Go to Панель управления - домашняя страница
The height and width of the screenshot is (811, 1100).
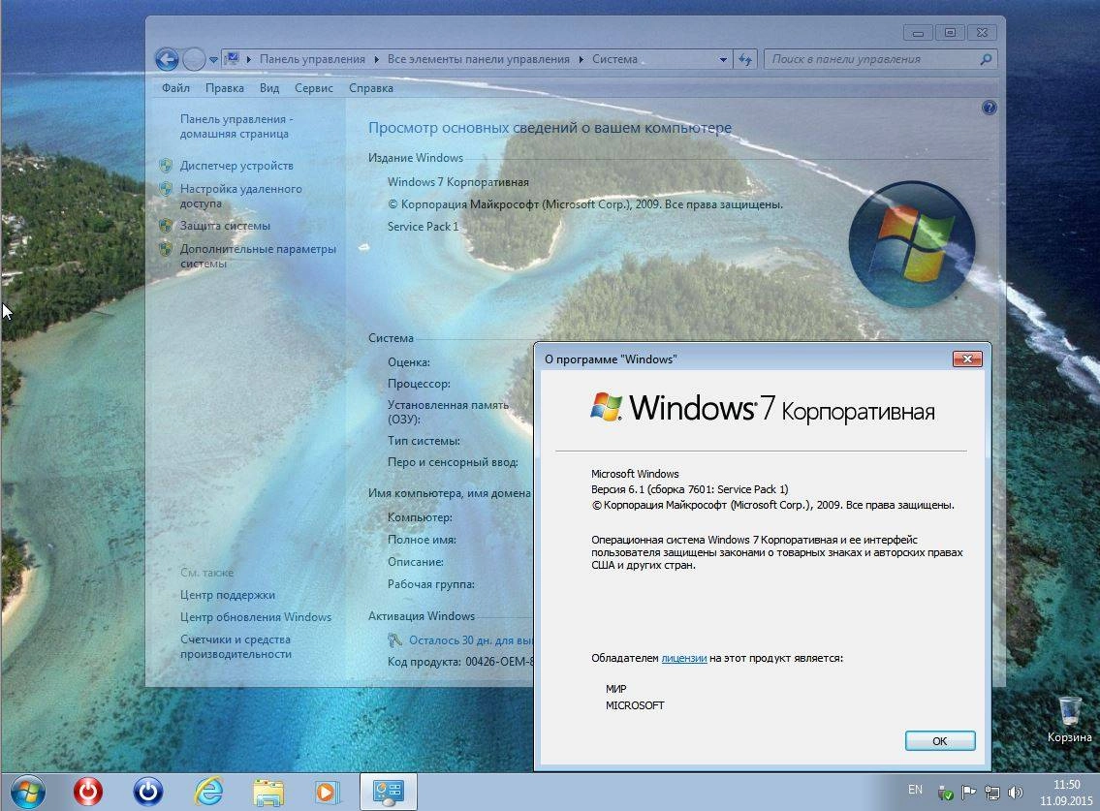236,126
